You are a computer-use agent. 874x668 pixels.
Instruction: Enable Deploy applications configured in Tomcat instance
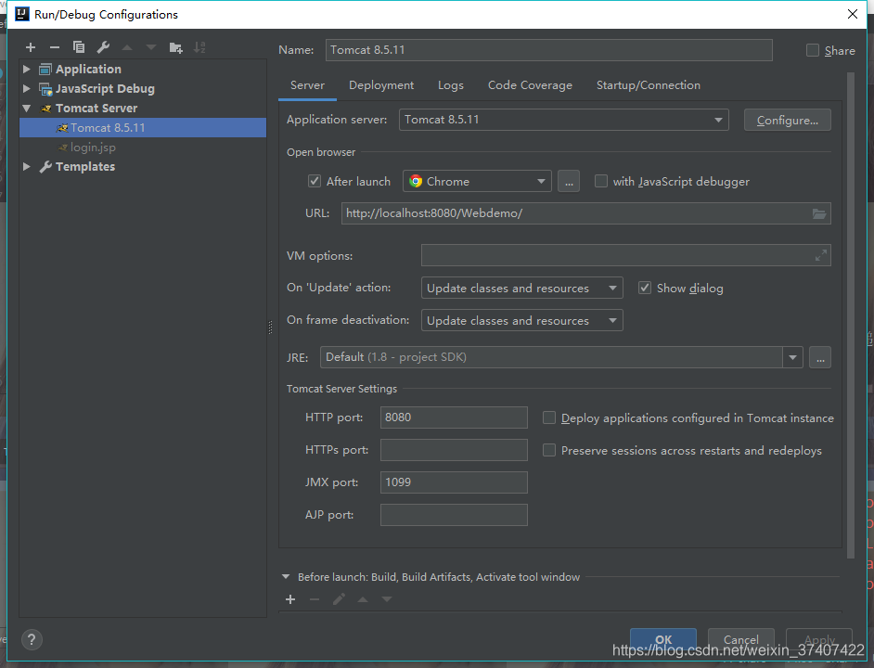coord(549,417)
